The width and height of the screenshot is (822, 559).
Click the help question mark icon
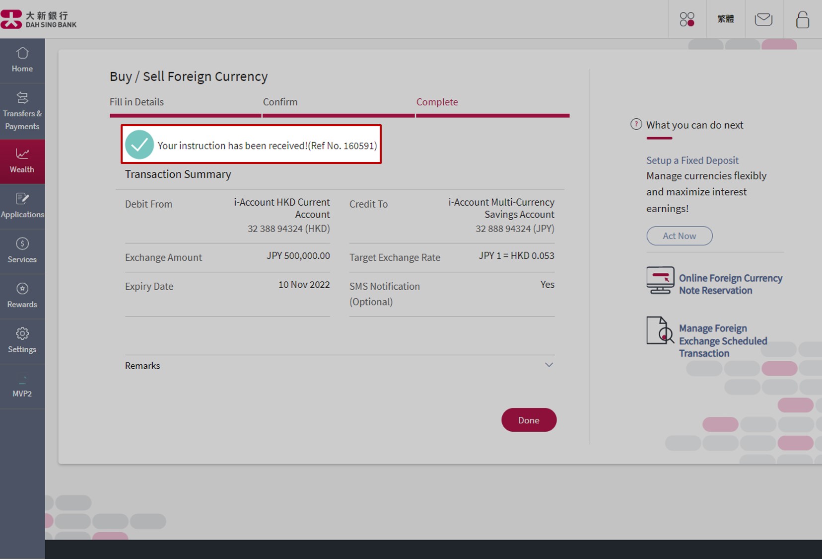click(x=636, y=124)
